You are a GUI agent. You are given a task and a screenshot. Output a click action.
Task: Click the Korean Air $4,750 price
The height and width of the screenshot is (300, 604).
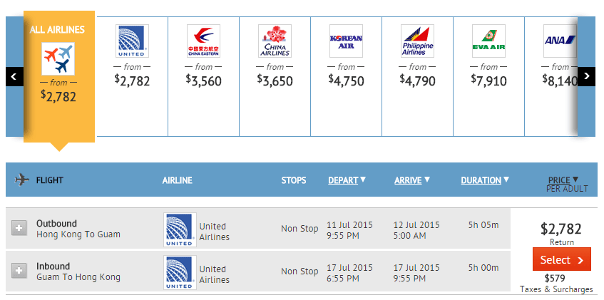tap(347, 81)
